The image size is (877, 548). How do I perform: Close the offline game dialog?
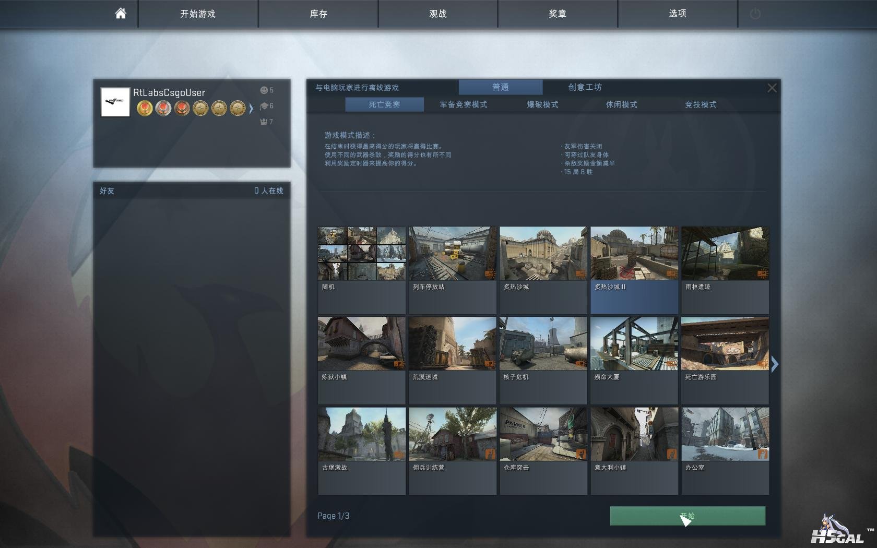[772, 88]
